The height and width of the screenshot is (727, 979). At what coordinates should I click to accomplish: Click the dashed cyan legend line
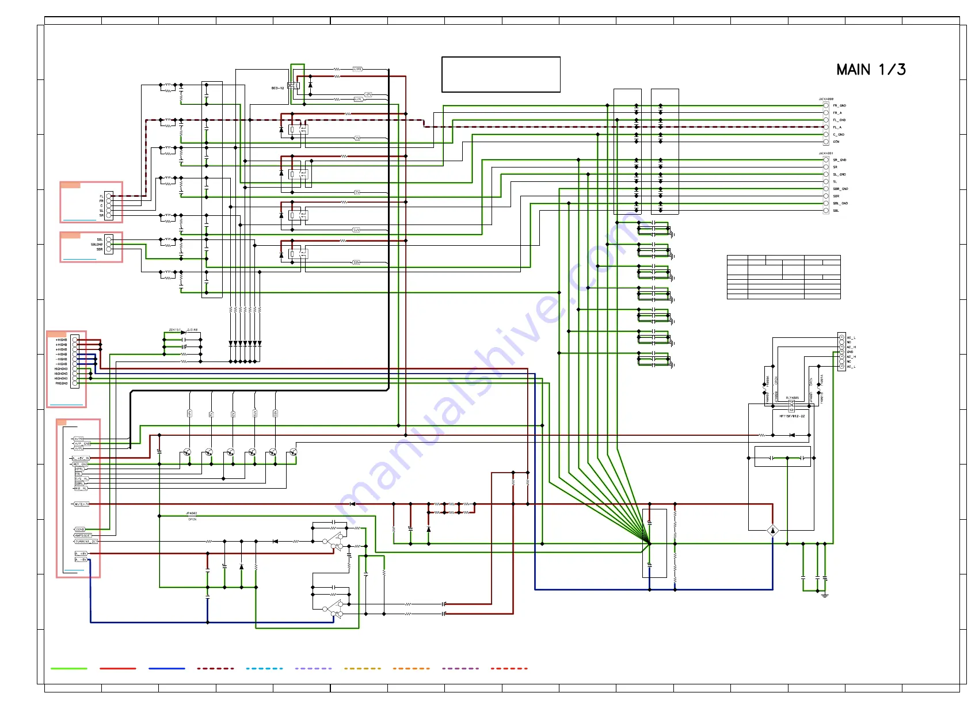tap(265, 668)
